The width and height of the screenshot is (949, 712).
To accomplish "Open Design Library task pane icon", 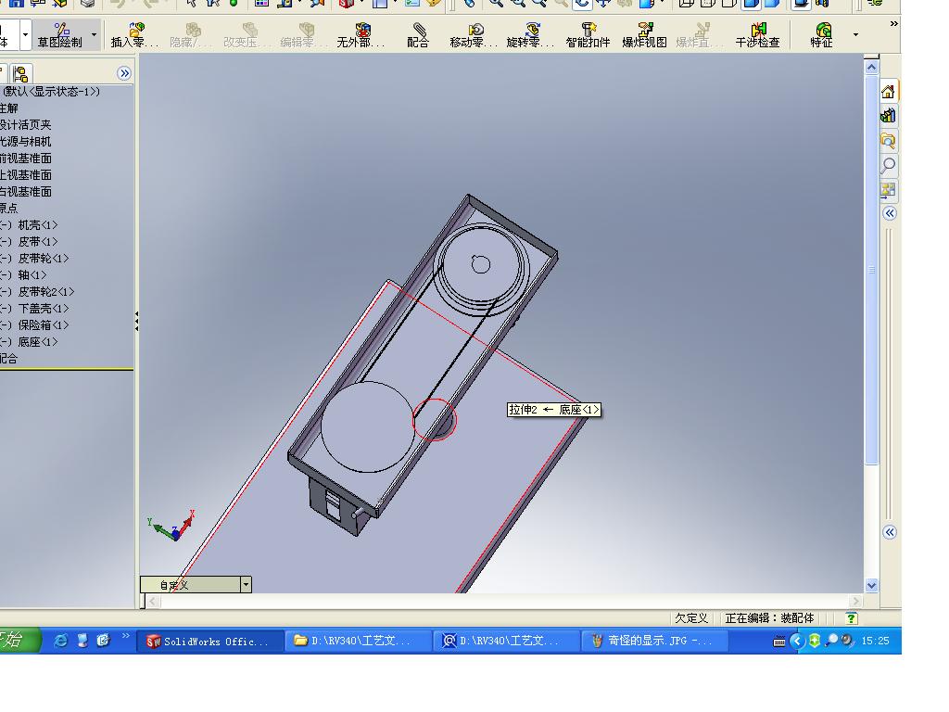I will coord(888,116).
